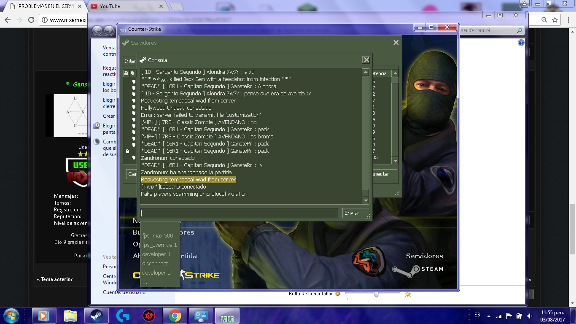This screenshot has width=576, height=324.
Task: Select the 'AVENDANO : es broma' chat line
Action: tap(207, 137)
